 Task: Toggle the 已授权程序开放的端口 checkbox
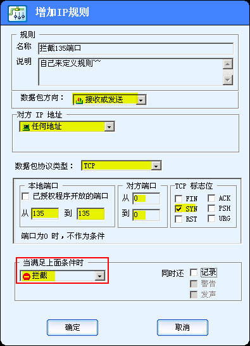coord(25,196)
